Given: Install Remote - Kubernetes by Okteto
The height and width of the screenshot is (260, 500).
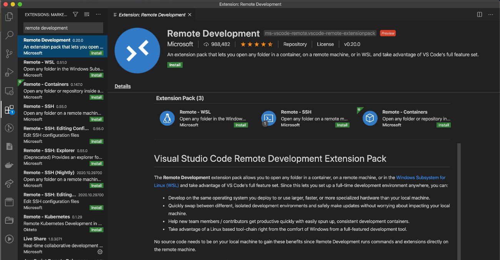Looking at the screenshot, I should point(97,230).
